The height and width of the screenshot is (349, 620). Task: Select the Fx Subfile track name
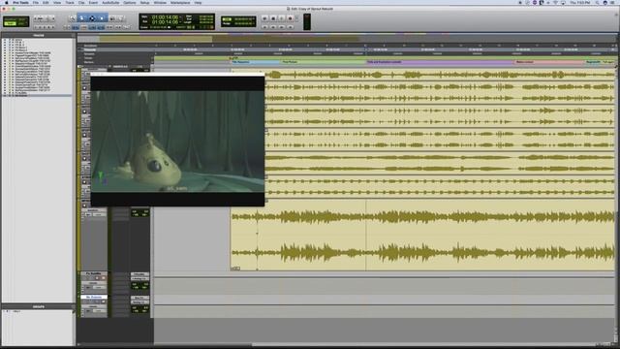[94, 273]
